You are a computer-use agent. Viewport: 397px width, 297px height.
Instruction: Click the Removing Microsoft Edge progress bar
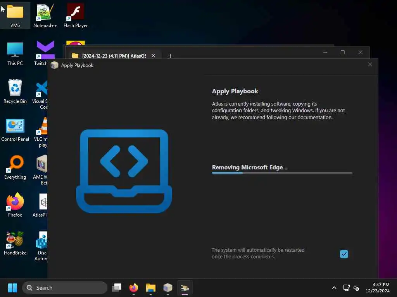pos(282,173)
